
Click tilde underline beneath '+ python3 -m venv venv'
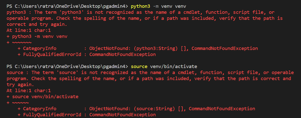coord(22,42)
